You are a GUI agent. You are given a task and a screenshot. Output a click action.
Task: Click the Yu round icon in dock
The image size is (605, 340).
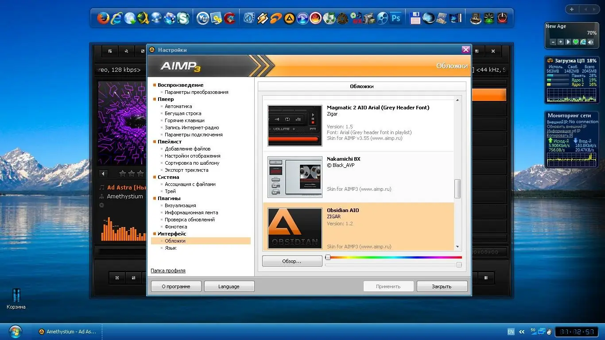click(x=202, y=18)
